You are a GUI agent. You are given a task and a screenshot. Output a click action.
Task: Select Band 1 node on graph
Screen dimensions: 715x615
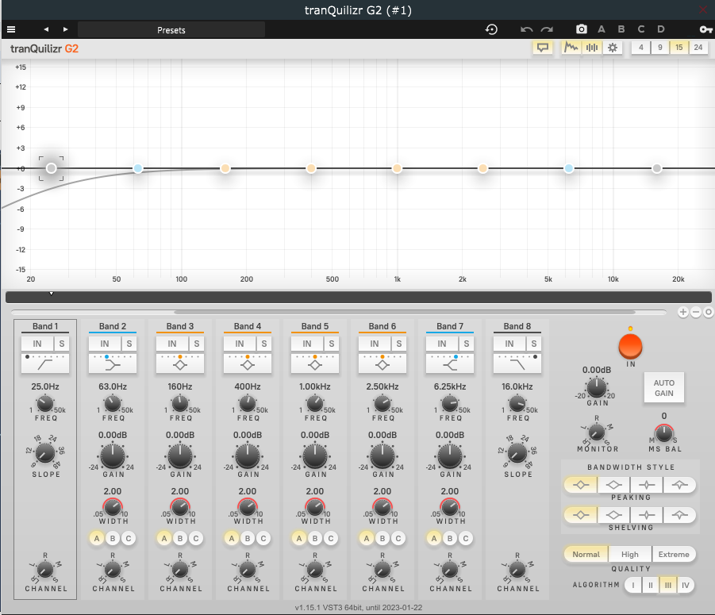click(51, 168)
